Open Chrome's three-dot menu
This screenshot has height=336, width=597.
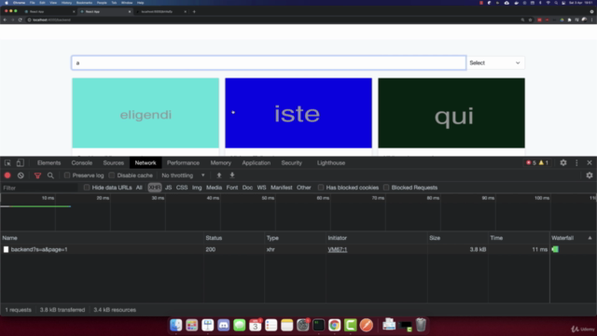pyautogui.click(x=591, y=20)
